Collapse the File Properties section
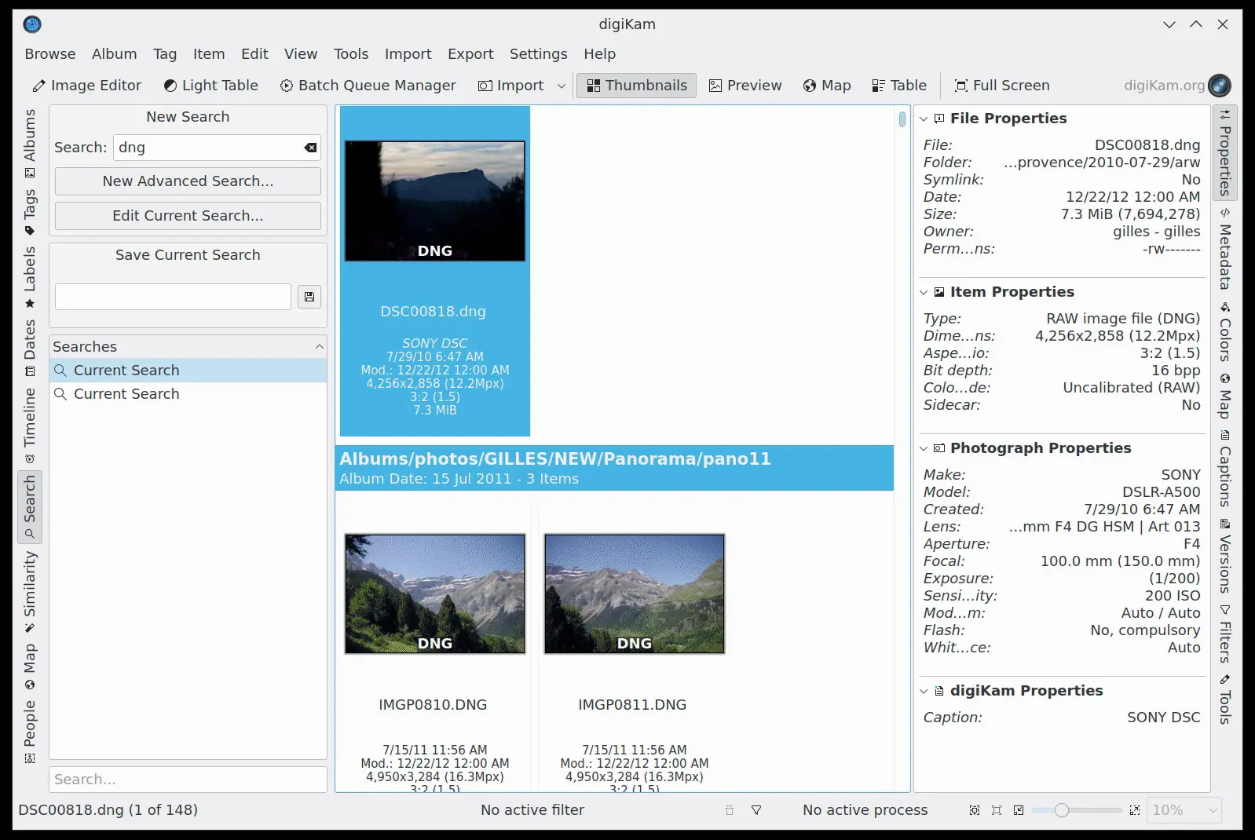The height and width of the screenshot is (840, 1255). point(924,119)
